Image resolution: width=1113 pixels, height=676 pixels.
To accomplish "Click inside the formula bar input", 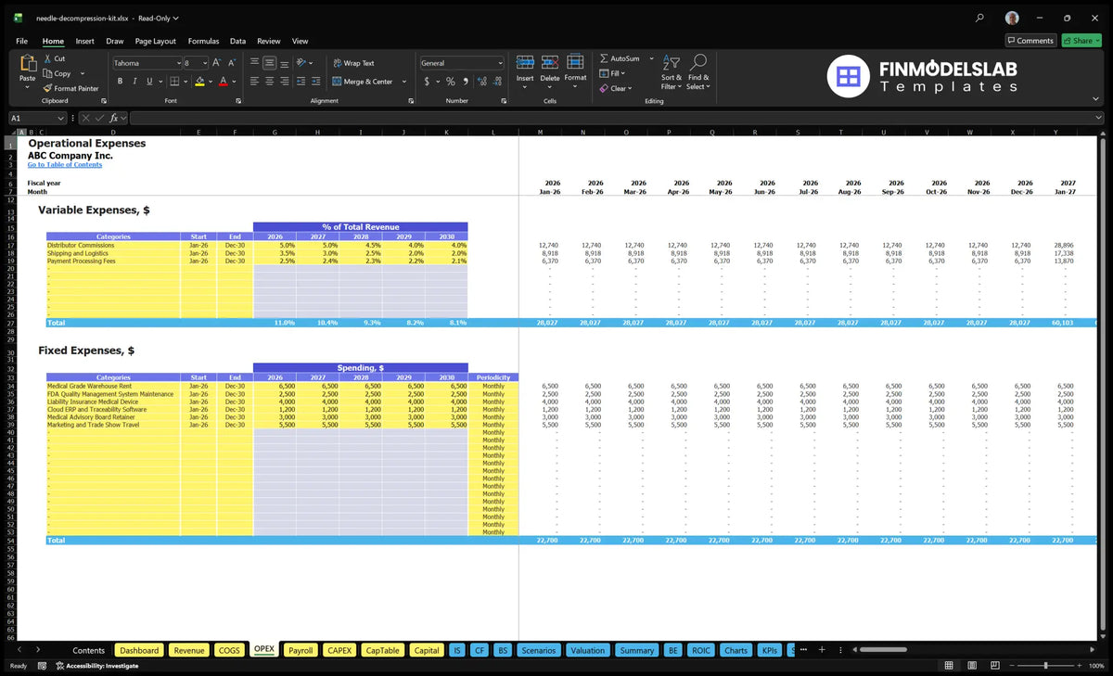I will [x=617, y=118].
